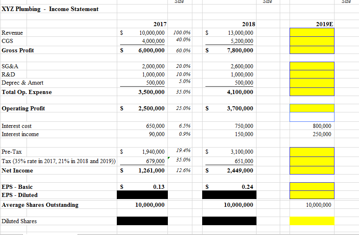
Task: Select the Pre-Tax row label
Action: point(12,152)
